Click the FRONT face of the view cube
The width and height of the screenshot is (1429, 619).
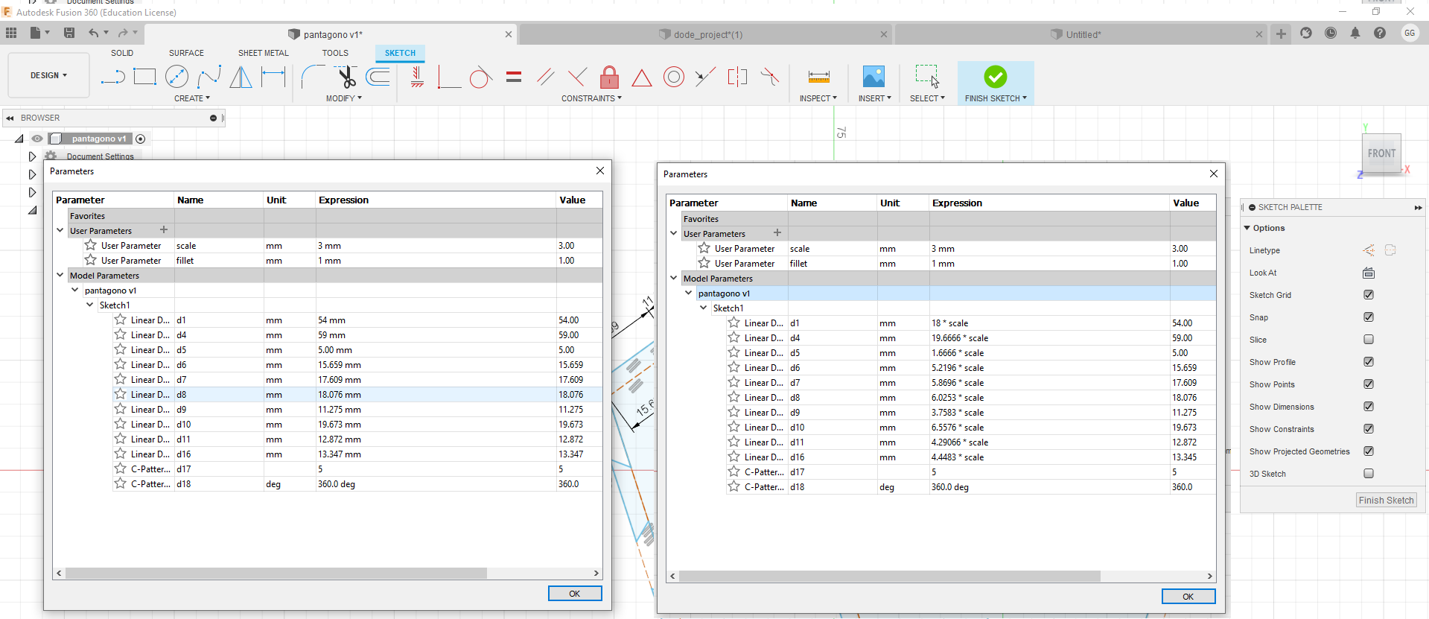point(1381,153)
